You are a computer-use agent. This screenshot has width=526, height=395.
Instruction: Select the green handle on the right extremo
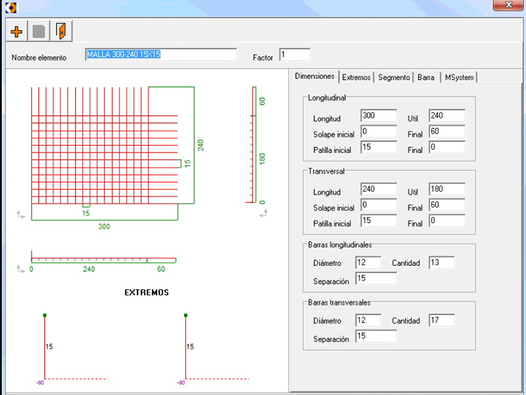[x=185, y=315]
